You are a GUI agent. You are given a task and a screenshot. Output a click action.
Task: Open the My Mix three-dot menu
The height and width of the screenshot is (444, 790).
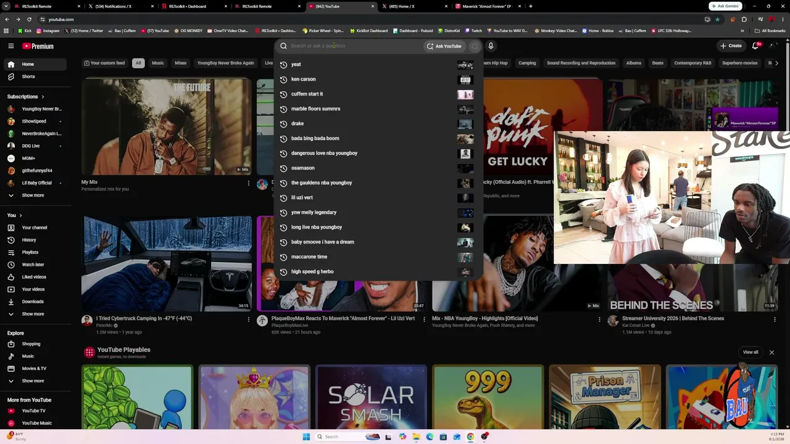[x=249, y=183]
